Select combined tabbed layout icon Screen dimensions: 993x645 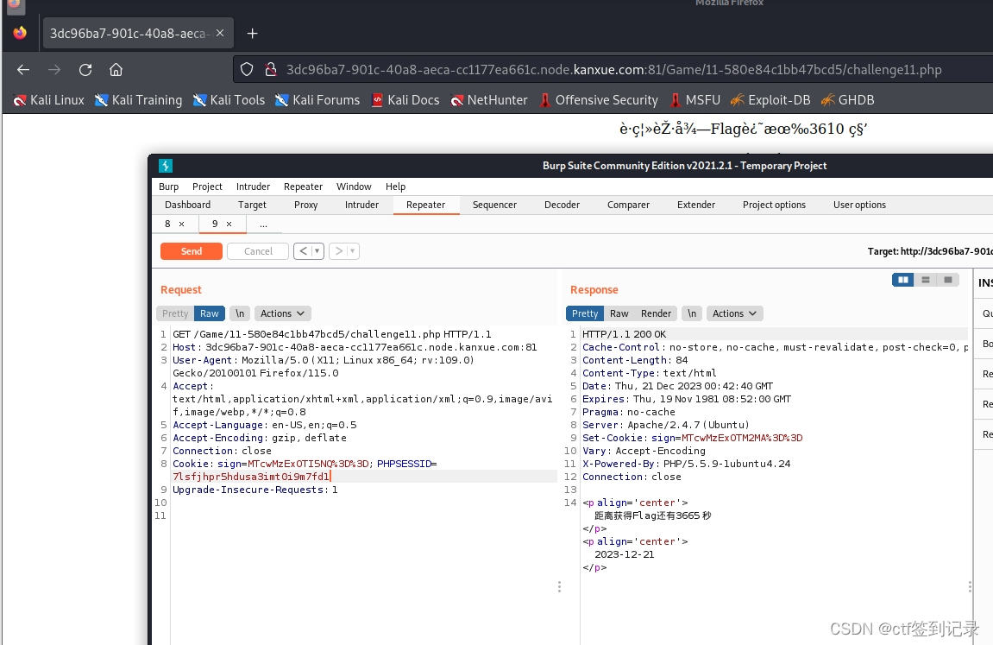coord(947,280)
